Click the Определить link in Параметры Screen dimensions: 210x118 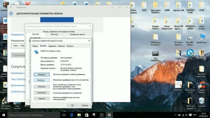pos(17,34)
